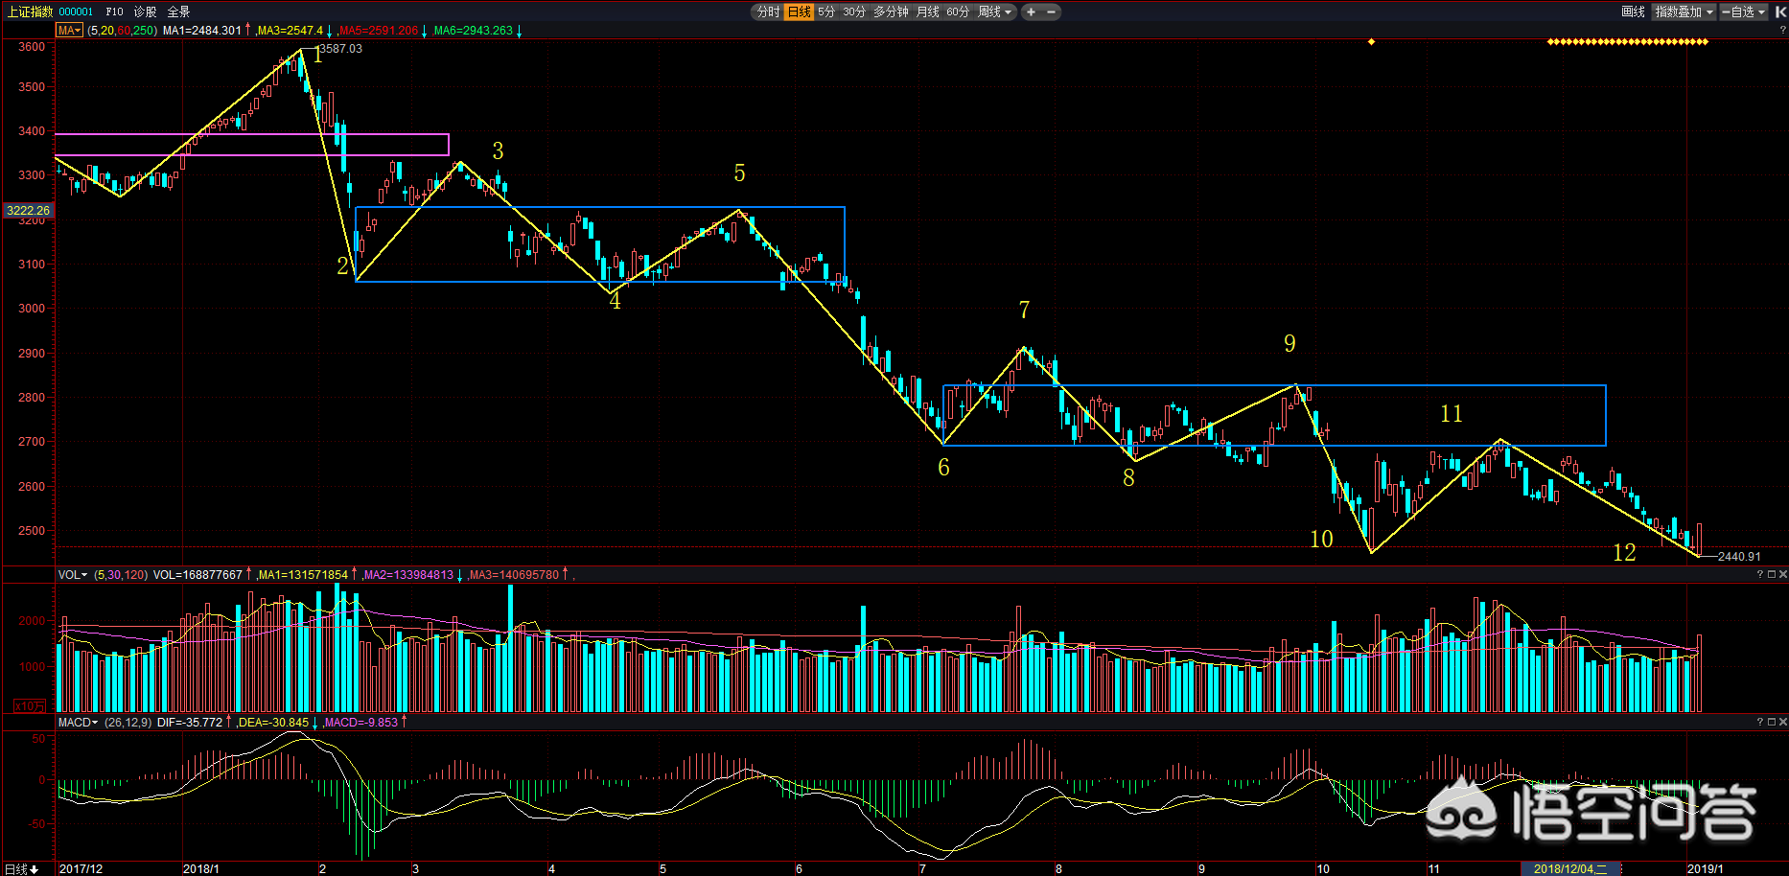
Task: Open the MA indicator dropdown
Action: click(x=69, y=31)
